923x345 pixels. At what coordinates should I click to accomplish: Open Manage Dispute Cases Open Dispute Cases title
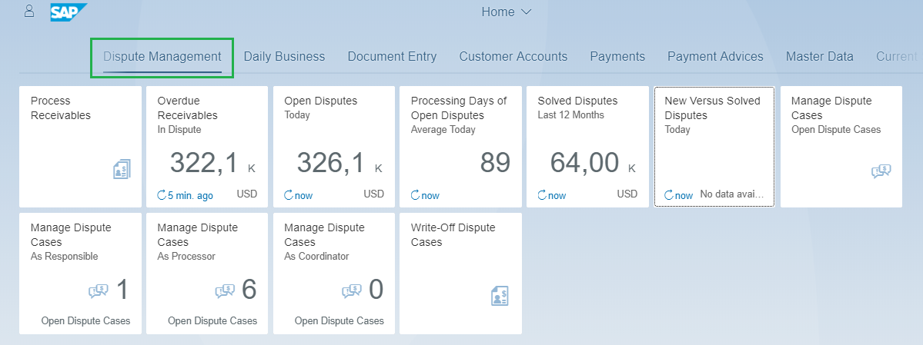(x=831, y=108)
